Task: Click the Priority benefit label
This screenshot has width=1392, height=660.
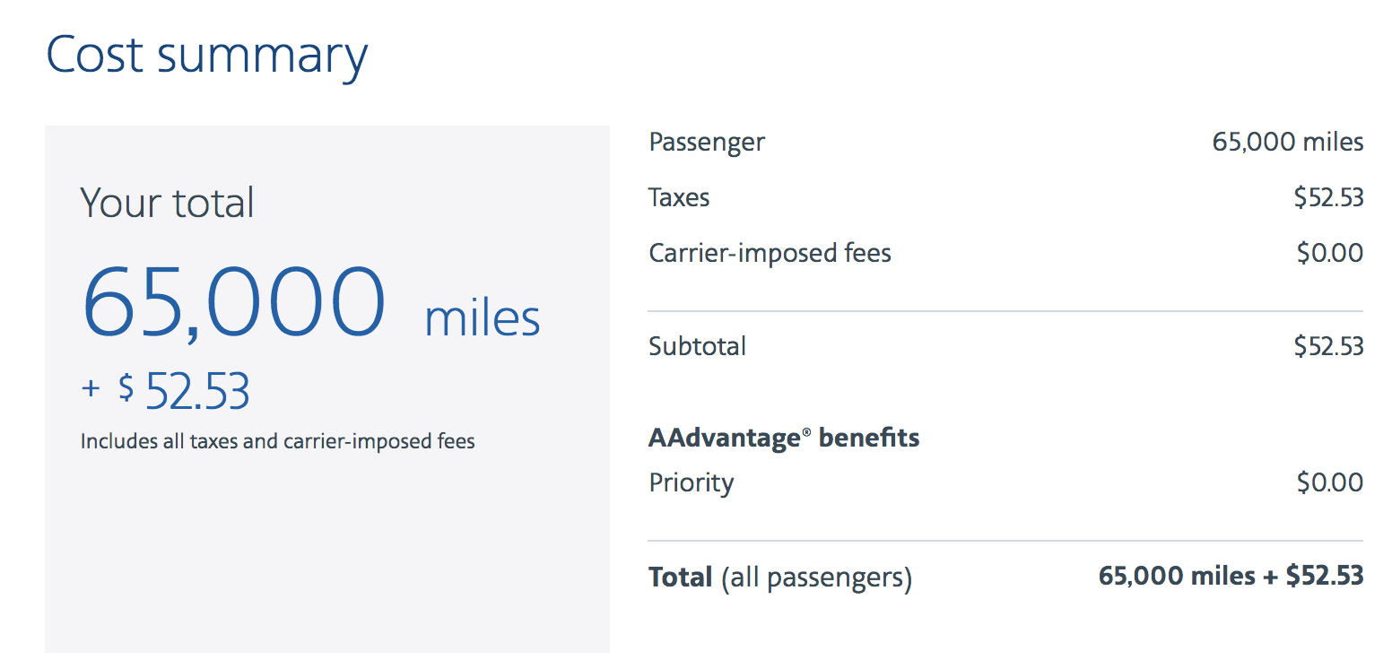Action: 691,483
